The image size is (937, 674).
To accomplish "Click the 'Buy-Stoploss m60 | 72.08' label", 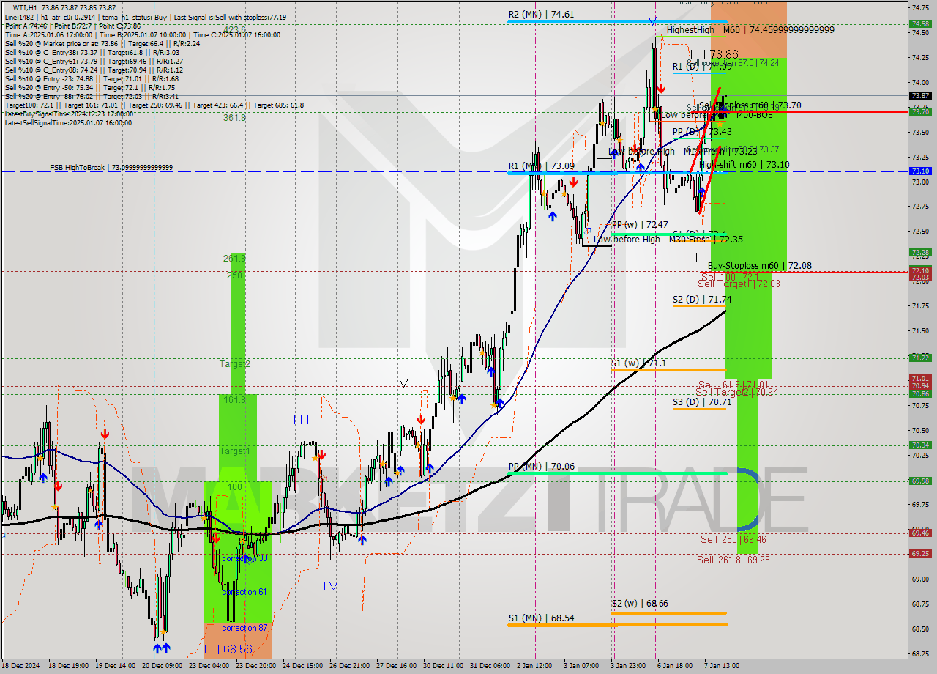I will [759, 266].
